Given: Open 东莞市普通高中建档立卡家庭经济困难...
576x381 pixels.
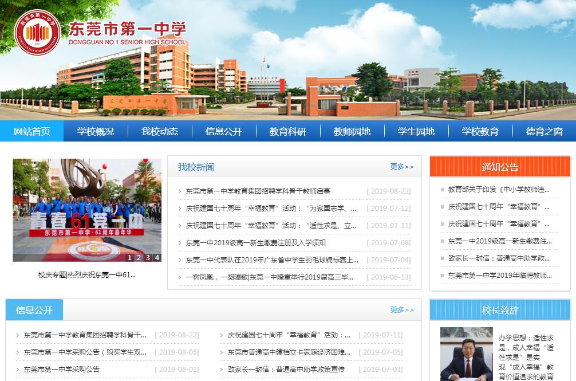Looking at the screenshot, I should (x=289, y=352).
